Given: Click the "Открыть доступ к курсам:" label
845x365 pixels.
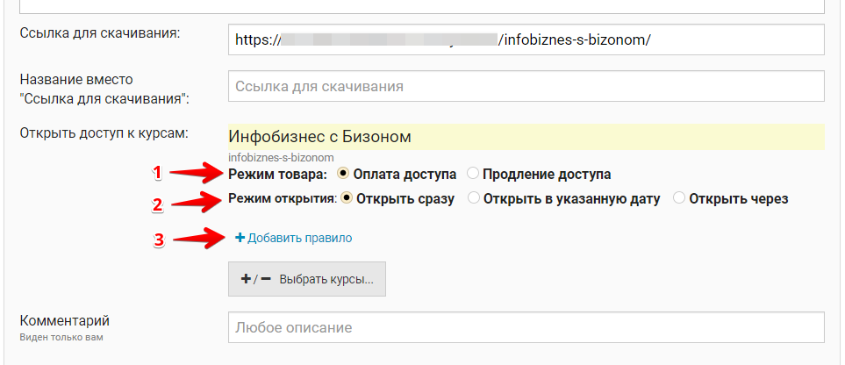Looking at the screenshot, I should tap(104, 133).
